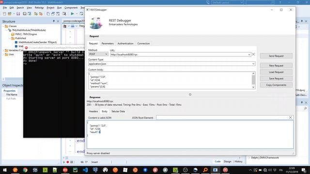This screenshot has height=174, width=310.
Task: Open the dropdown arrow beside Open project icon
Action: [x=14, y=14]
